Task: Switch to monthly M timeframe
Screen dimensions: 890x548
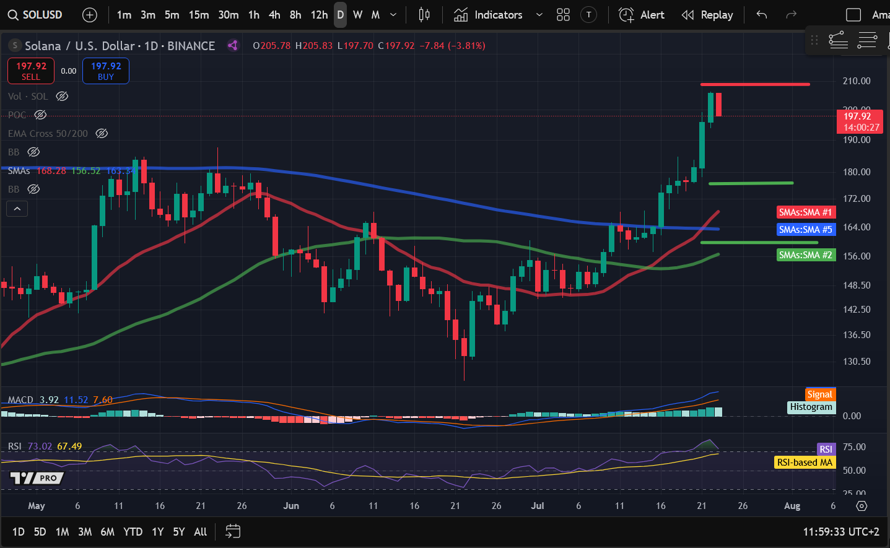Action: (x=375, y=15)
